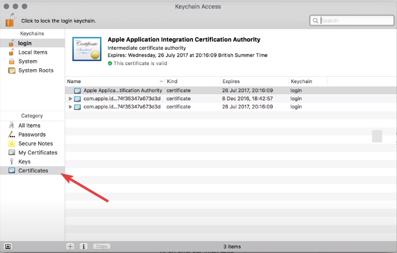Select the System keychain
Viewport: 397px width, 253px height.
tap(32, 61)
